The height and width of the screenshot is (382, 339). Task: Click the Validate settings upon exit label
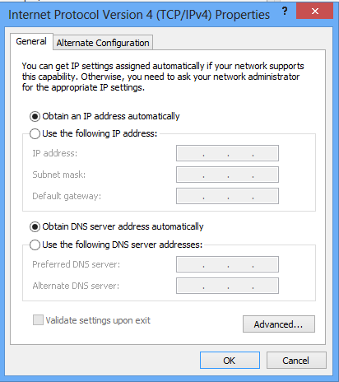(98, 320)
